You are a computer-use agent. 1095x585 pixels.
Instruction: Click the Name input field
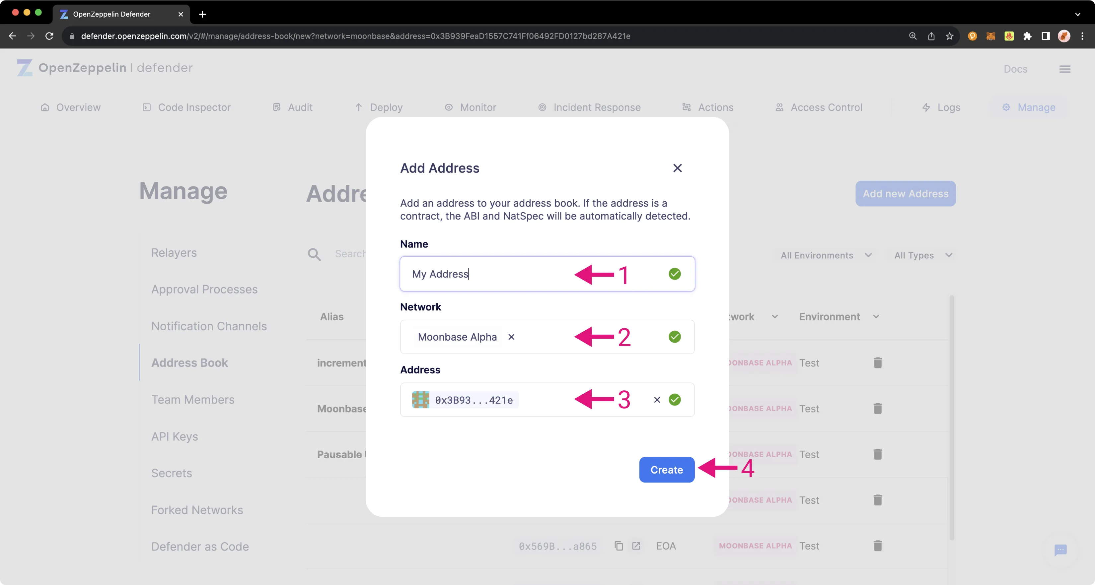coord(547,274)
